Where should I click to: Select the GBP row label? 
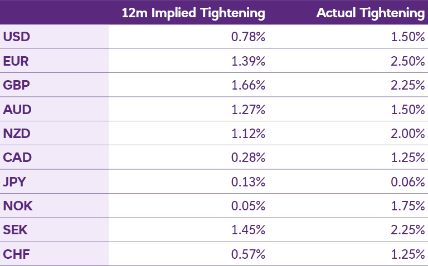[16, 85]
